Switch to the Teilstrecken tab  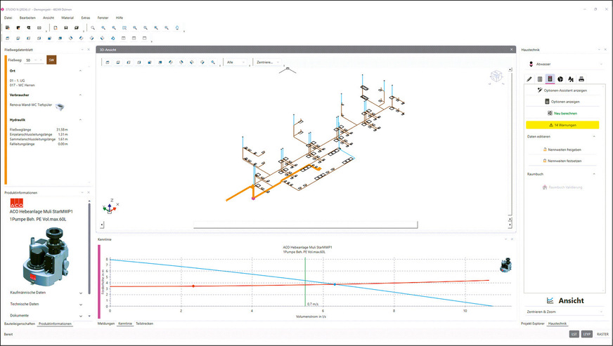click(145, 324)
